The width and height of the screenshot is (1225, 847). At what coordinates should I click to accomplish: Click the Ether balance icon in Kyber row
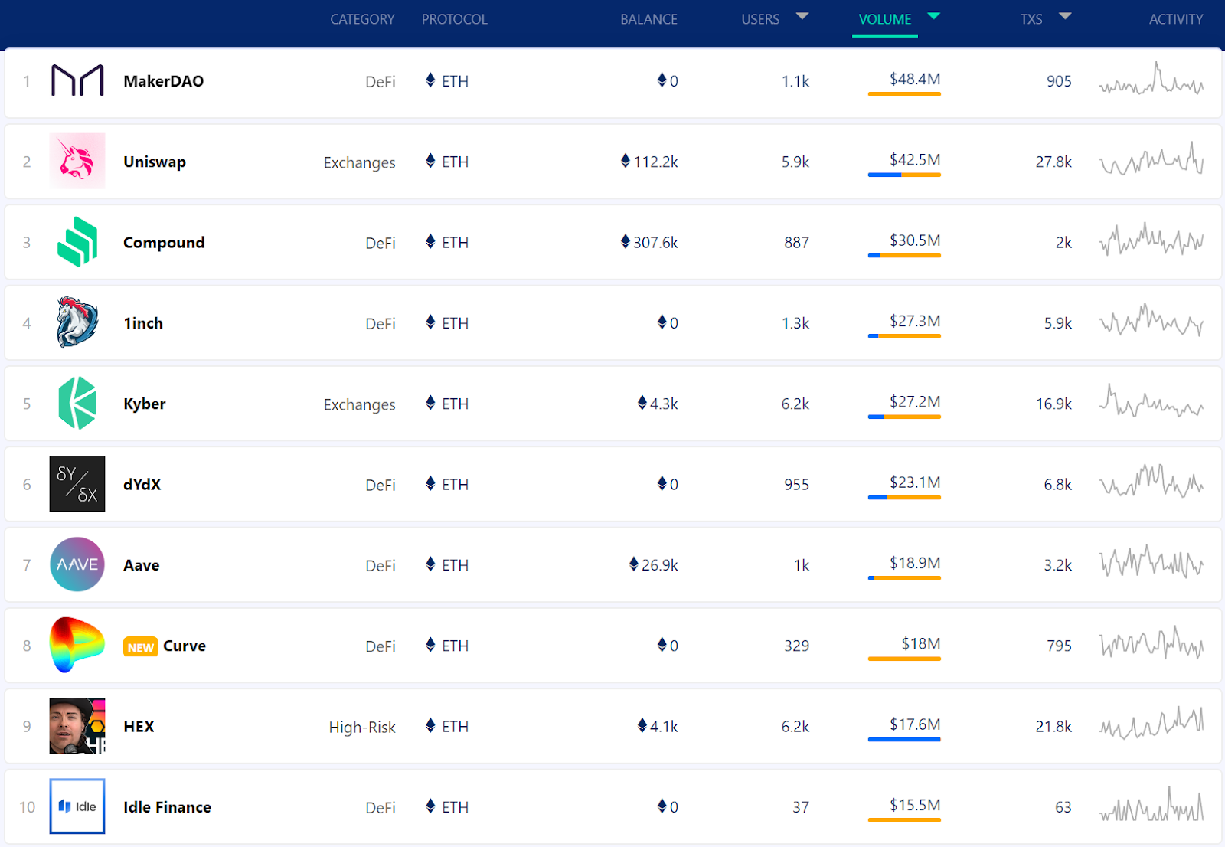[642, 403]
